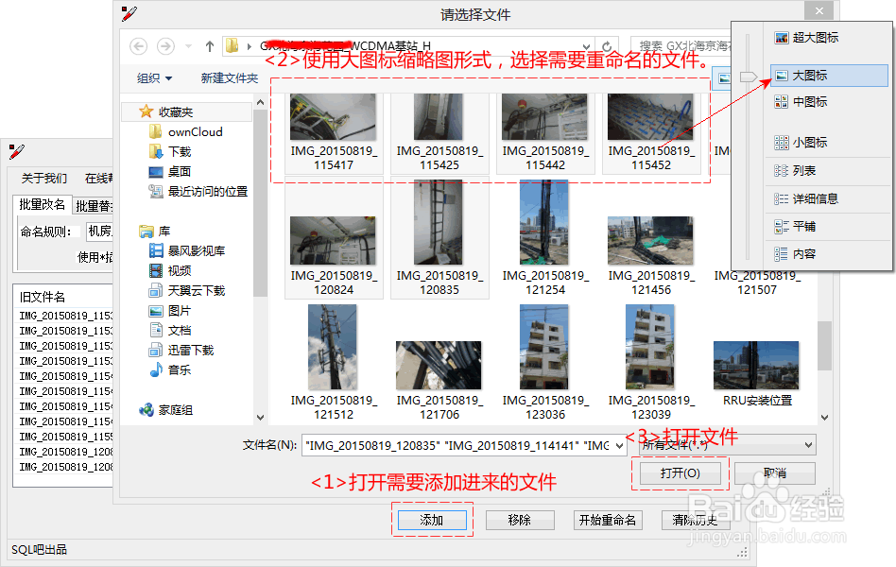Select thumbnail RRU安装位置

tap(756, 374)
